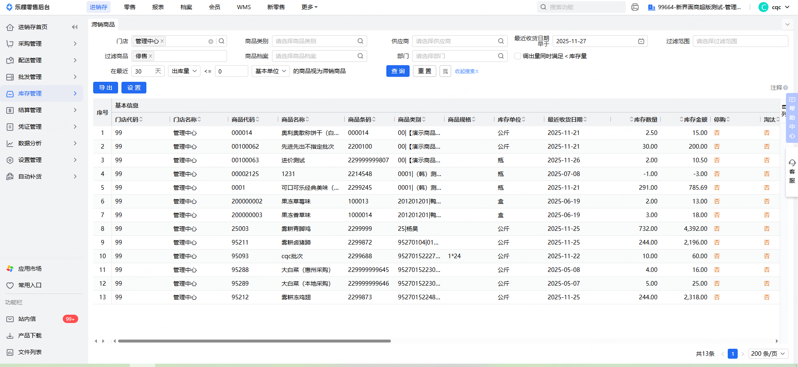Screen dimensions: 798x367
Task: Click the printer icon in top bar
Action: [635, 7]
